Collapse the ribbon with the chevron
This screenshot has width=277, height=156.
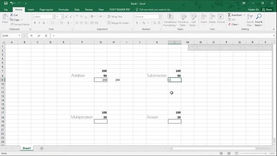tap(274, 29)
